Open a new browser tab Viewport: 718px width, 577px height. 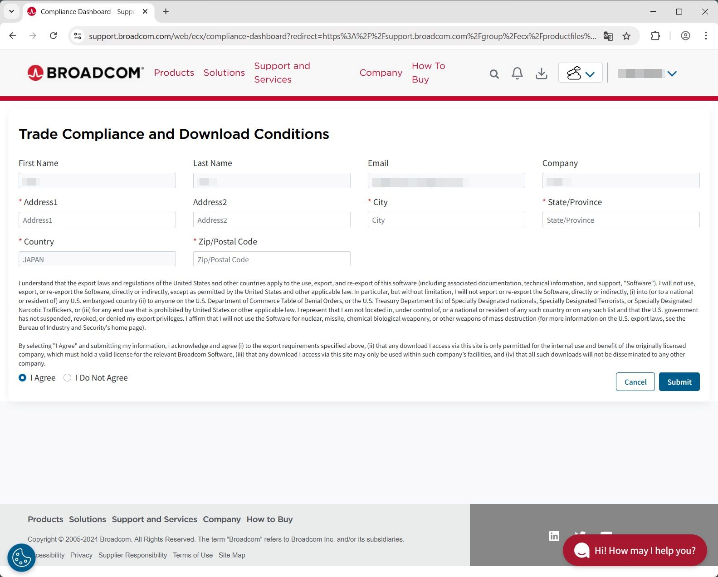coord(166,11)
